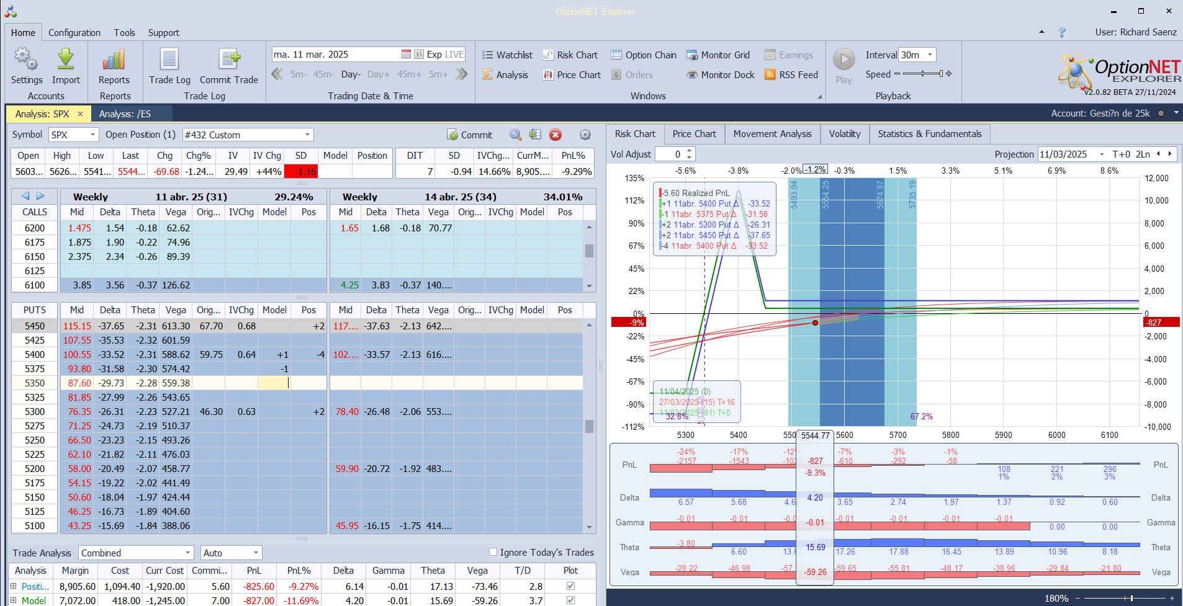Step back 45 minutes with 45m-
This screenshot has width=1183, height=606.
323,74
